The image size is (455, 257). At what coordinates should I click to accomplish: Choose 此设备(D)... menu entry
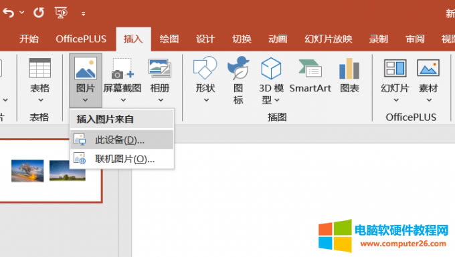tap(122, 140)
